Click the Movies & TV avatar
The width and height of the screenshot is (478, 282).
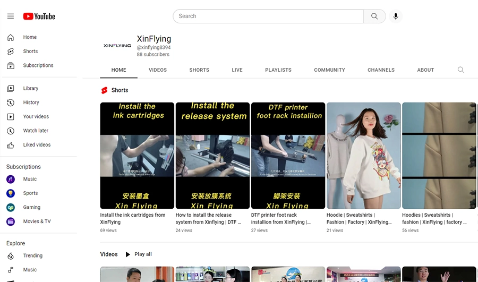(x=11, y=221)
